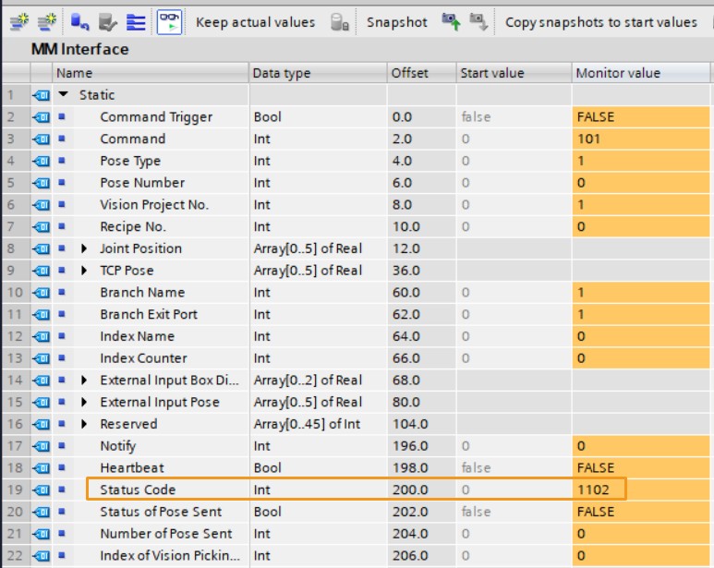Click the icon left of Snapshot label
This screenshot has height=568, width=714.
[340, 22]
